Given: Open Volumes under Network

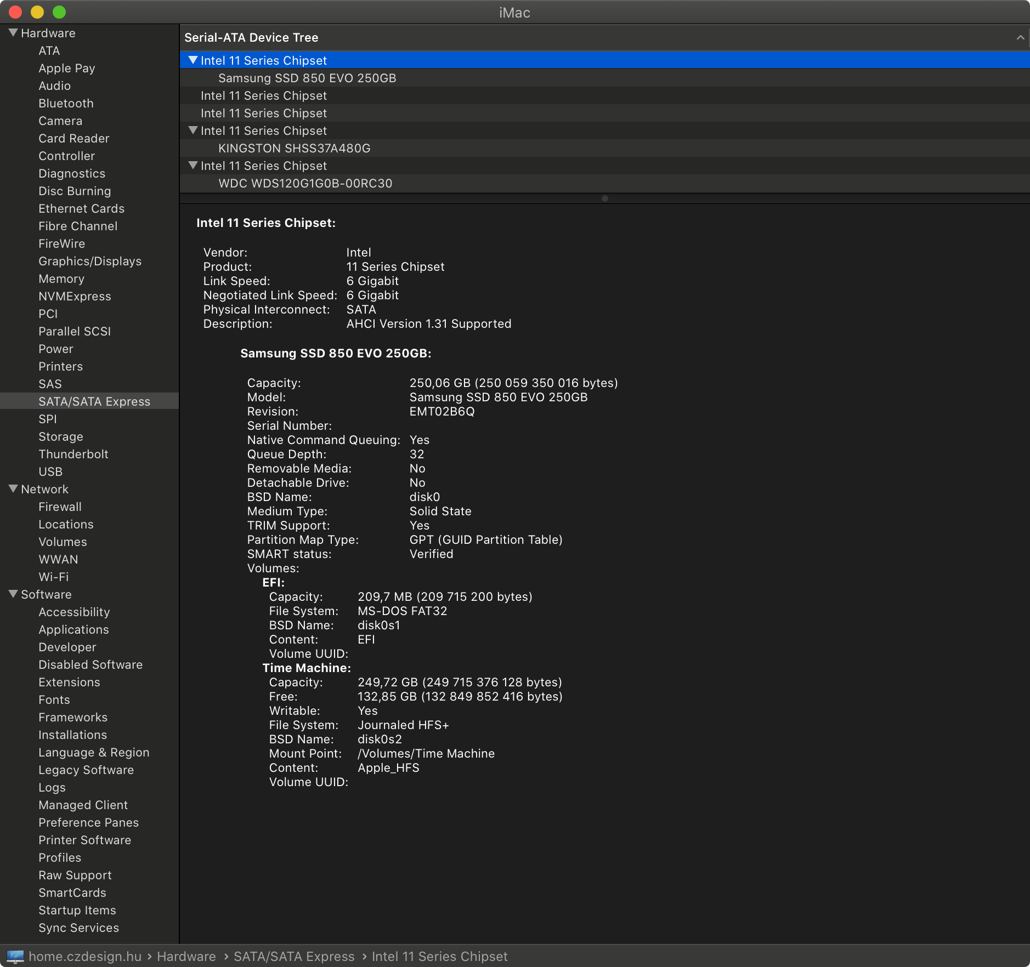Looking at the screenshot, I should (63, 542).
